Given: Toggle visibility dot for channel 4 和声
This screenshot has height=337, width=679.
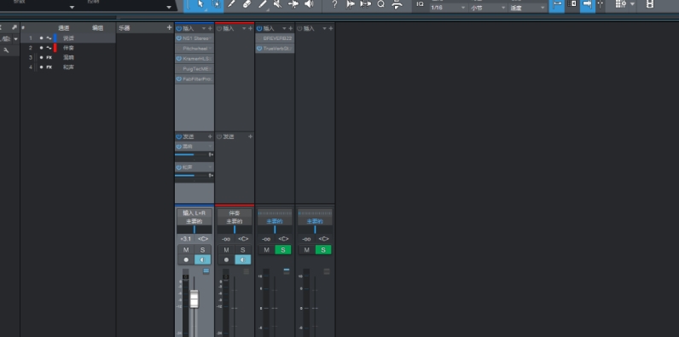Looking at the screenshot, I should click(42, 67).
